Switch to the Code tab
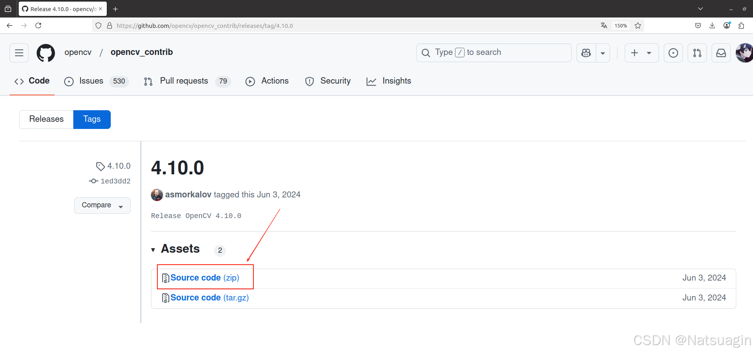This screenshot has height=353, width=753. (32, 81)
